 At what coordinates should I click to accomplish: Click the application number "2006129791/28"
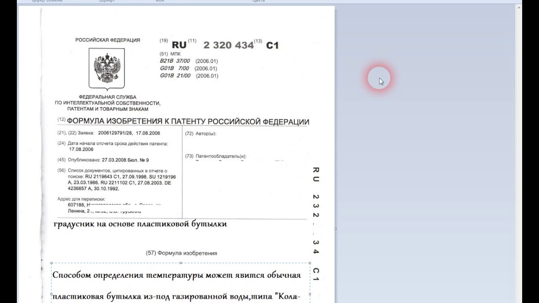(115, 133)
